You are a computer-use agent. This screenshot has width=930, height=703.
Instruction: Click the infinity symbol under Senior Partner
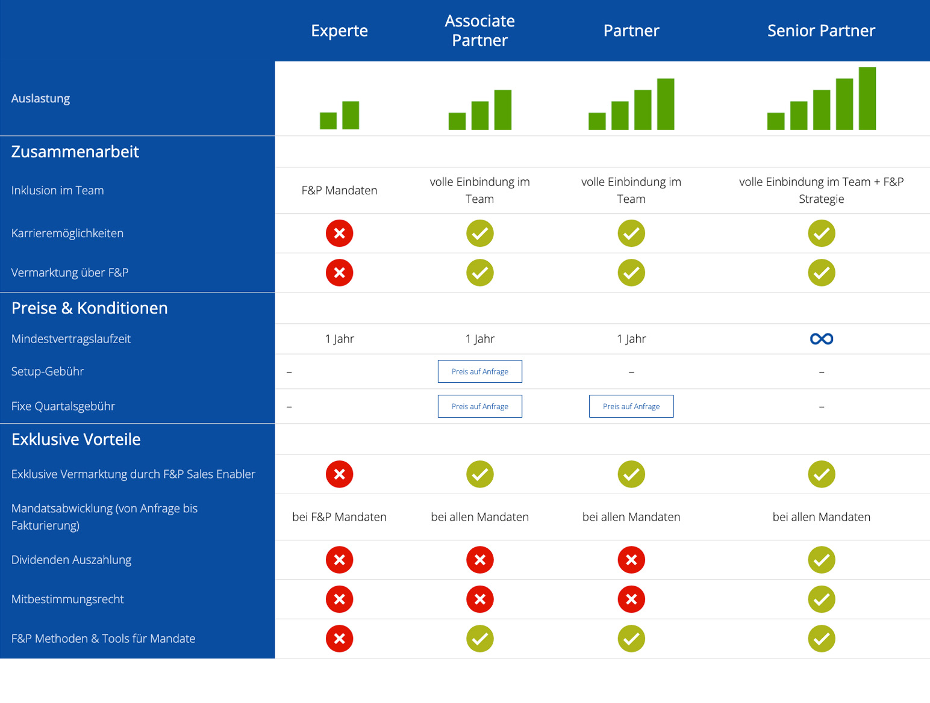click(822, 339)
